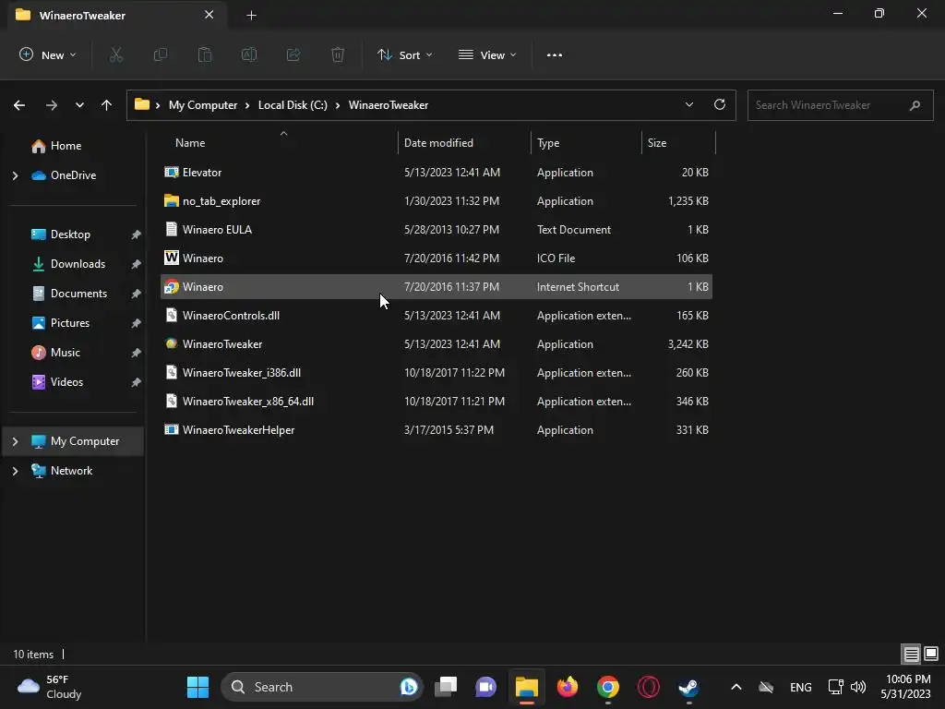Expand the My Computer tree node

tap(15, 441)
